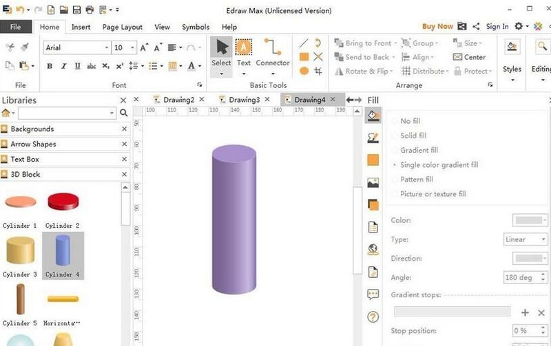Switch to the Drawing3 document tab
This screenshot has height=346, width=551.
point(245,100)
